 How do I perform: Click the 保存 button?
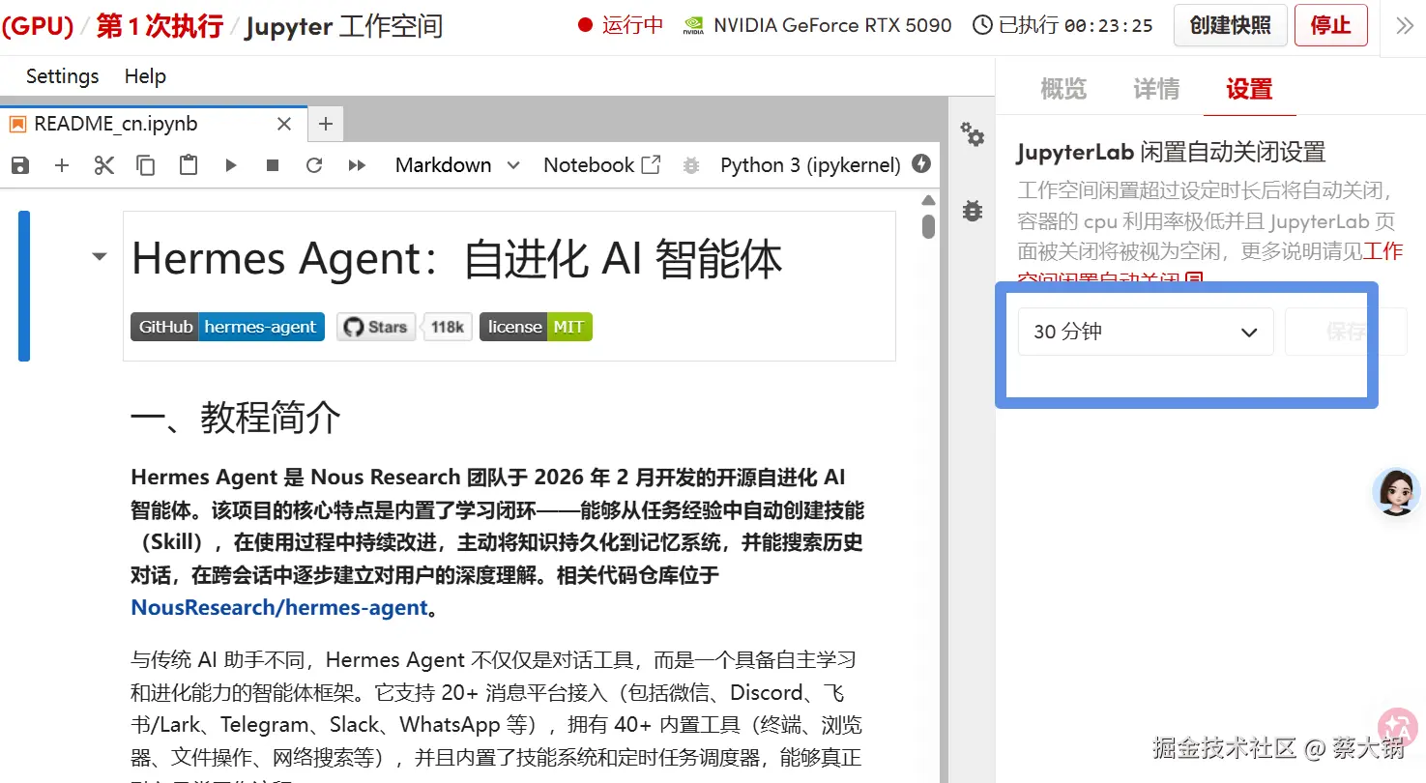pyautogui.click(x=1346, y=332)
